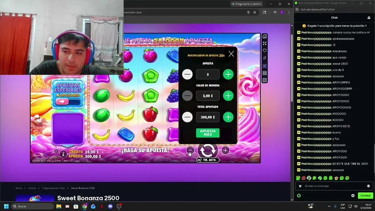Open the gift subscription icon in Chat header
The image size is (375, 211).
pos(369,18)
